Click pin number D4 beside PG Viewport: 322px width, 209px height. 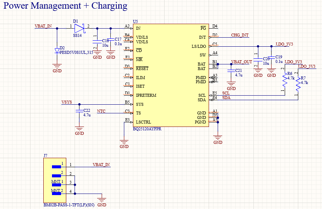[215, 26]
